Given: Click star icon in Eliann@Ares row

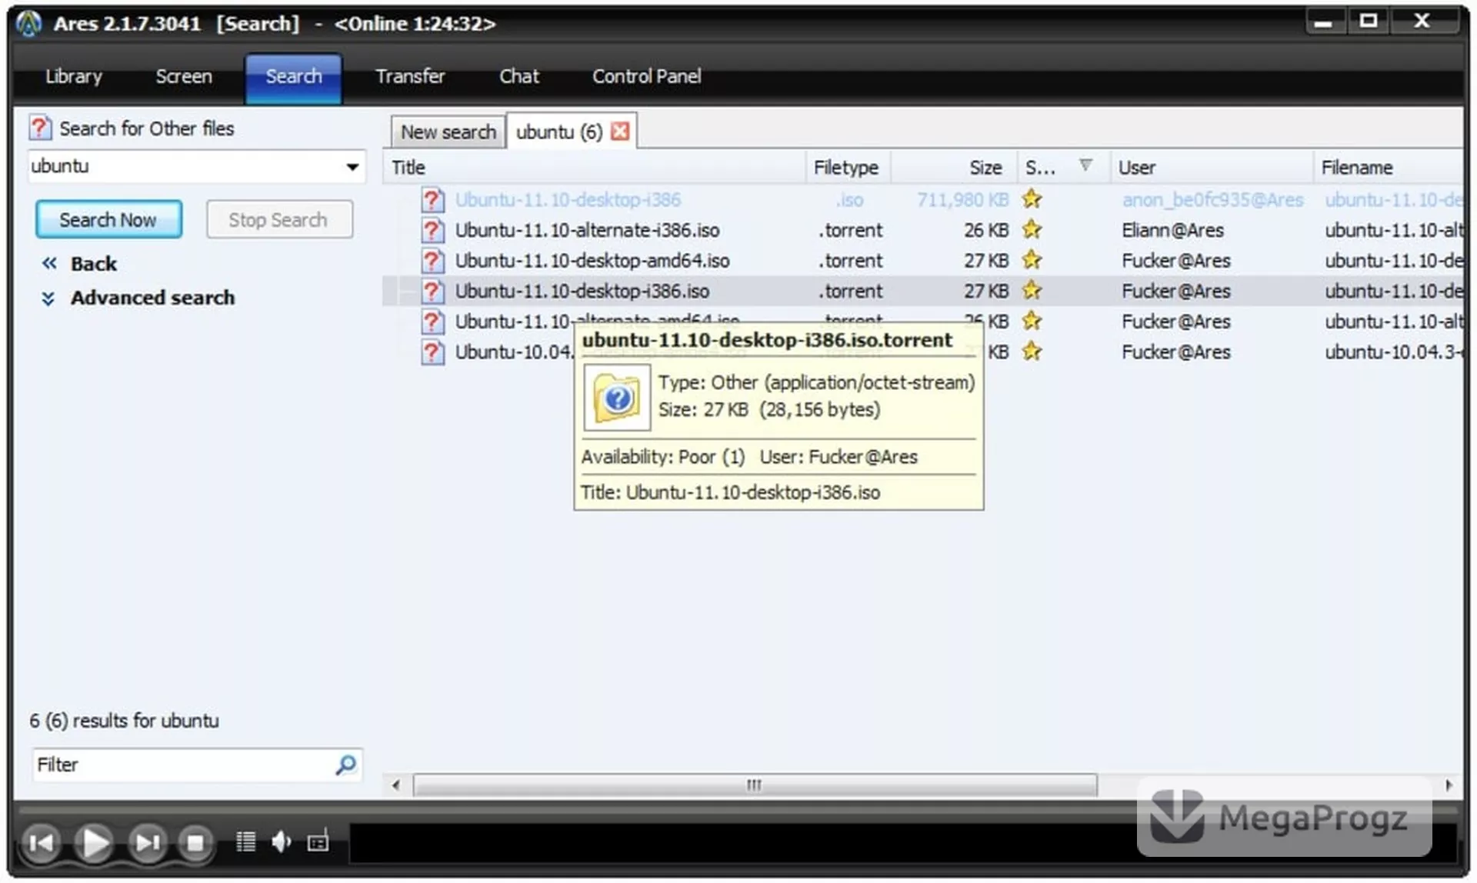Looking at the screenshot, I should click(x=1032, y=229).
